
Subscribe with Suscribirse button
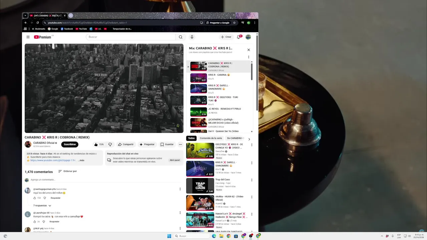tap(70, 144)
